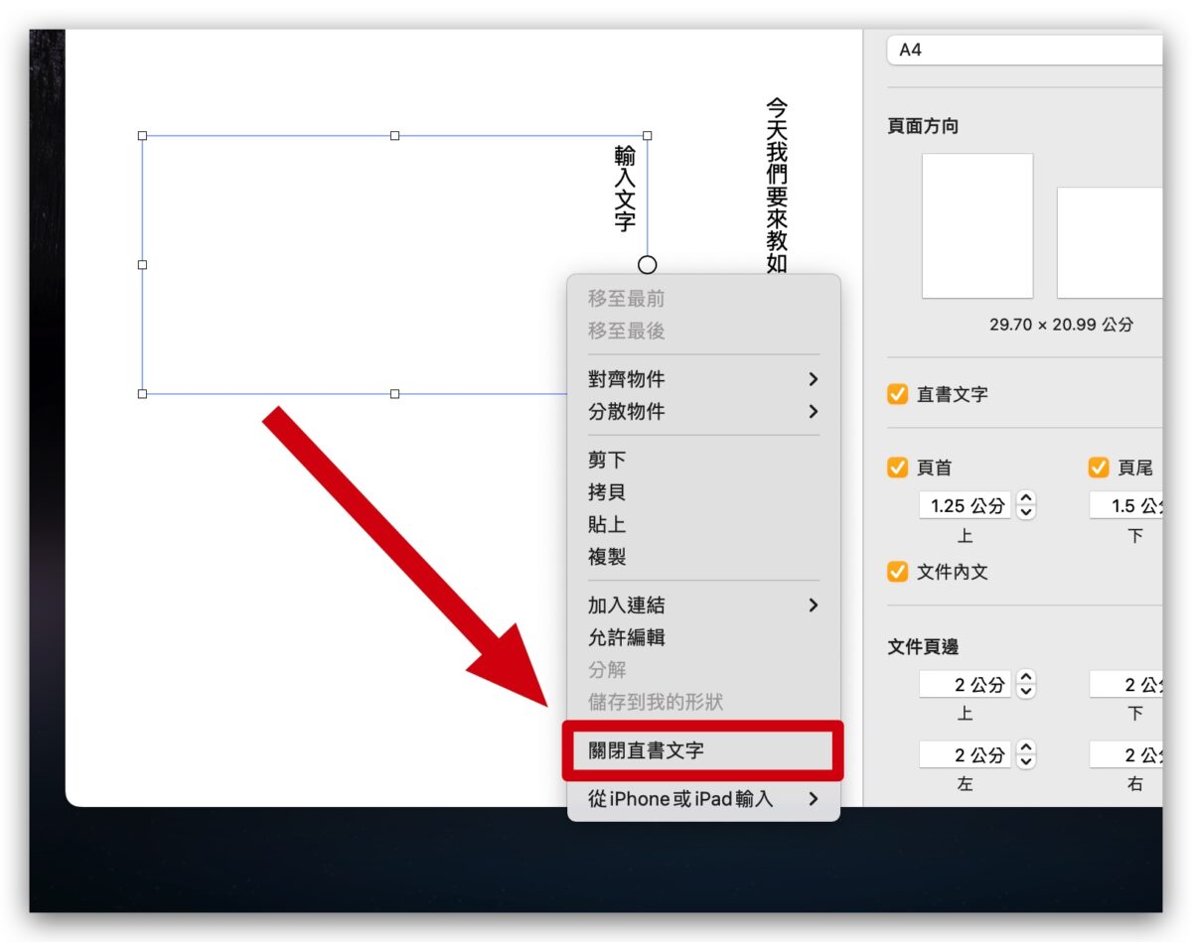
Task: Select the portrait page orientation thumbnail
Action: pos(977,225)
